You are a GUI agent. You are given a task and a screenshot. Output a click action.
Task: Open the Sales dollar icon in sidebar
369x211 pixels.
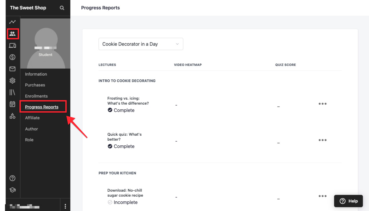pos(12,57)
